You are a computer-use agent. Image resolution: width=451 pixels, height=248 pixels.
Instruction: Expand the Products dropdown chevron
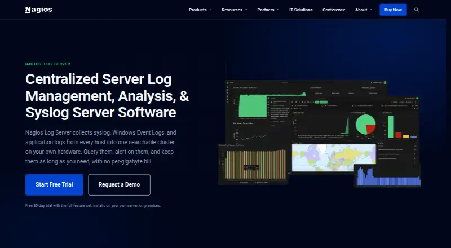click(210, 10)
